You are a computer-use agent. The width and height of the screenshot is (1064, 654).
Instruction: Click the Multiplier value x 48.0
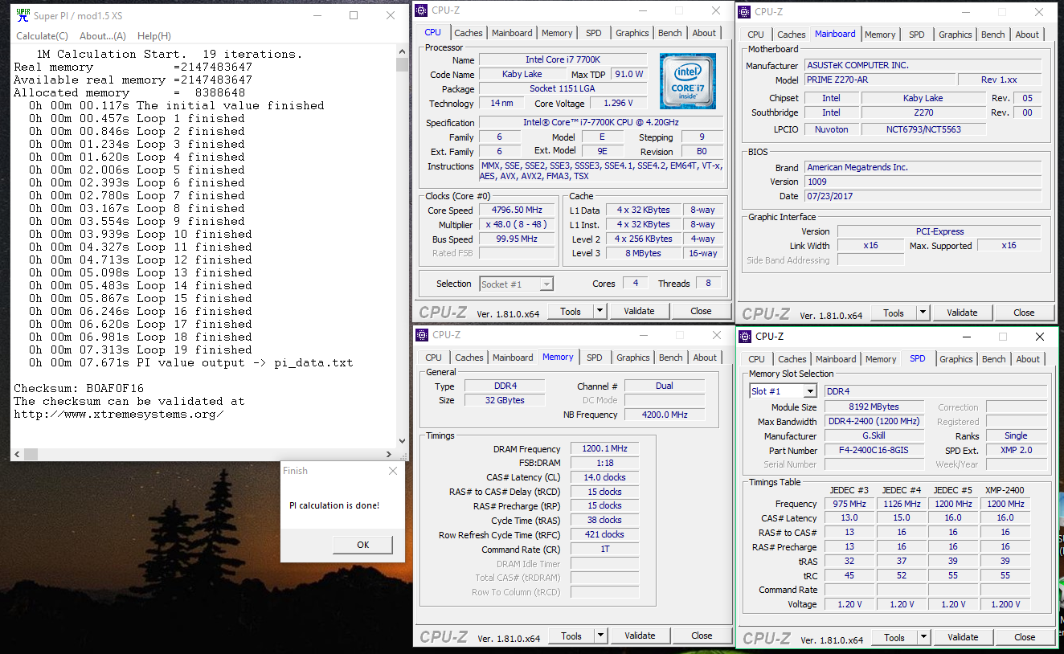(518, 225)
